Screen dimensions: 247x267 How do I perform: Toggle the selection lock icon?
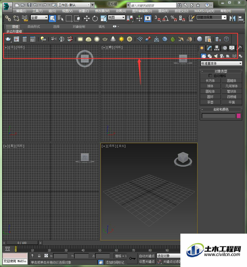pyautogui.click(x=39, y=256)
